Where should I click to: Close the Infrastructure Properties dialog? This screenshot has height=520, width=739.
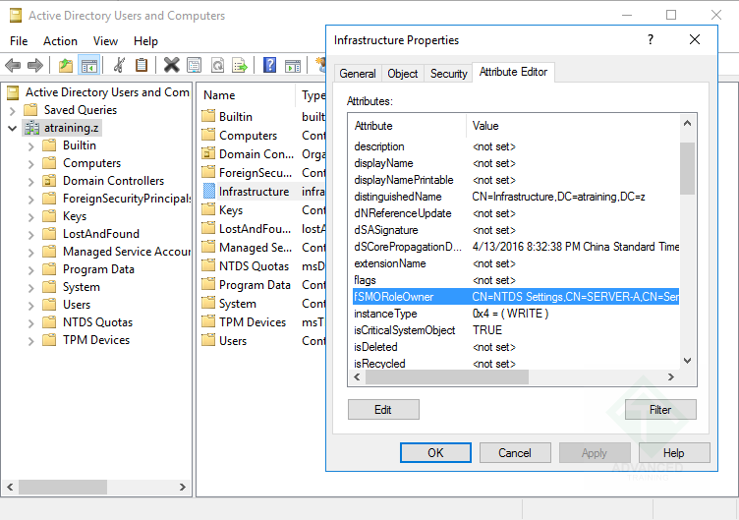695,39
